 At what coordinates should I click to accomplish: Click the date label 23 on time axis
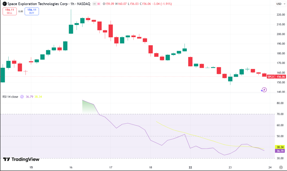pyautogui.click(x=230, y=167)
